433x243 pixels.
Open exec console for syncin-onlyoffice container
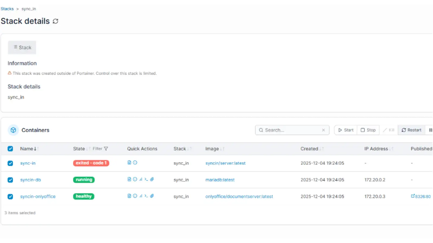pos(146,196)
